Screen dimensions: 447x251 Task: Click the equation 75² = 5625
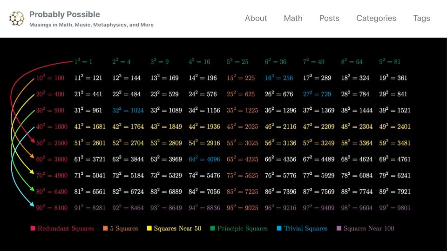point(242,175)
